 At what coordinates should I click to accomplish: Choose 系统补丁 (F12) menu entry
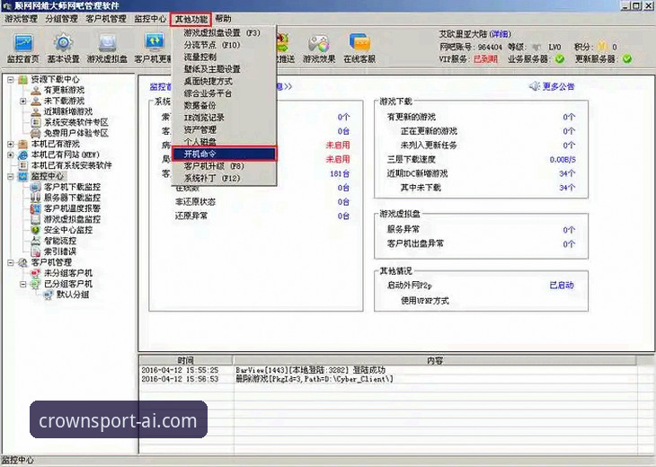(225, 179)
